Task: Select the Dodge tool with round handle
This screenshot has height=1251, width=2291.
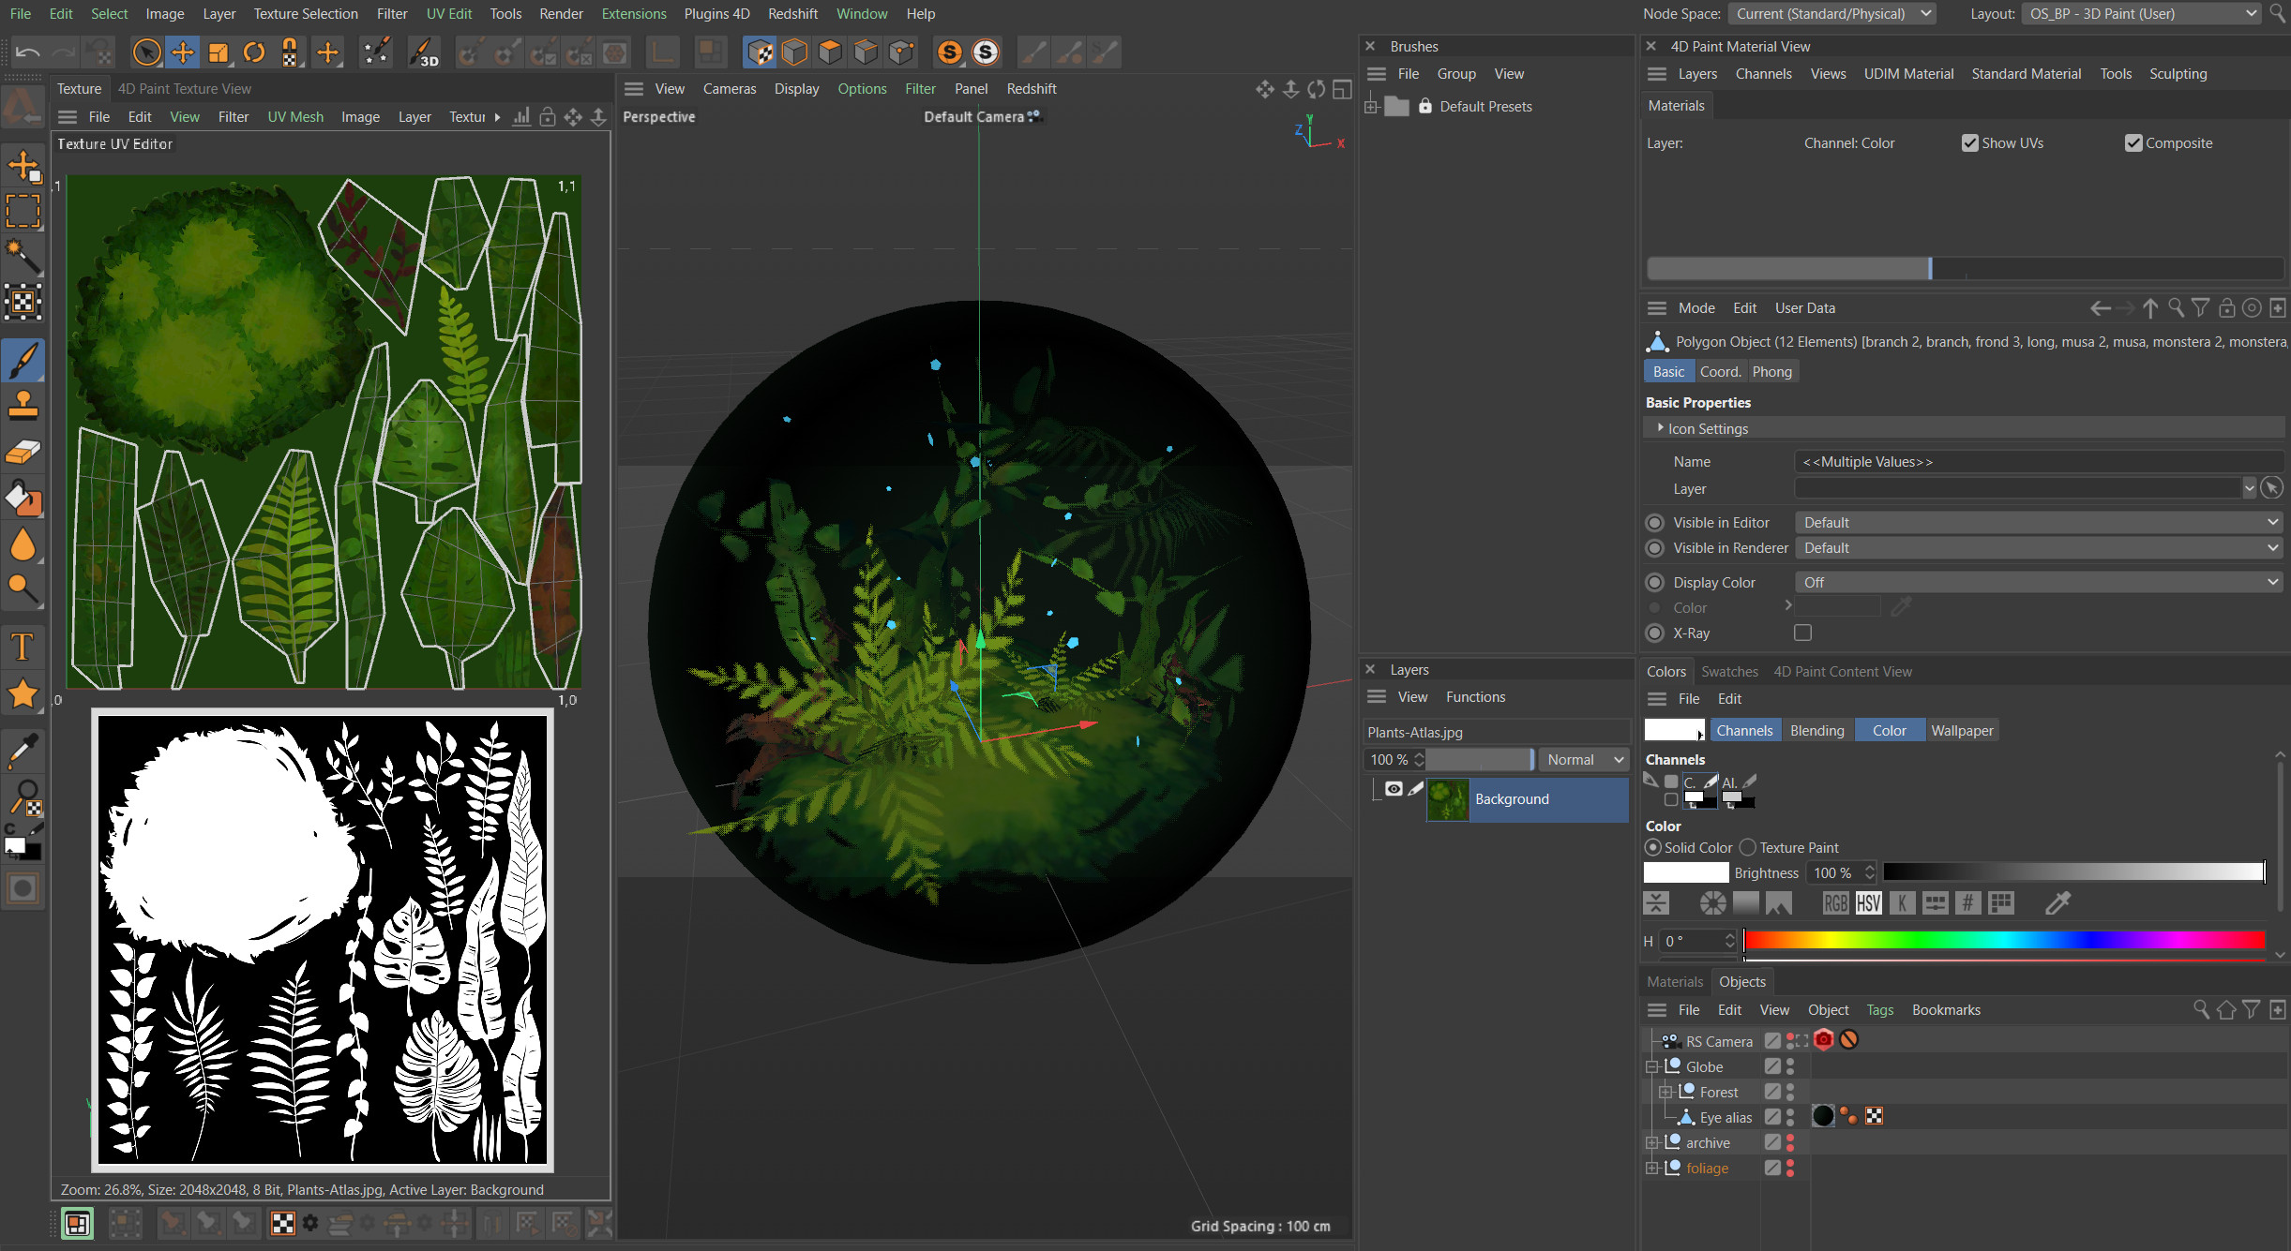Action: click(x=23, y=588)
